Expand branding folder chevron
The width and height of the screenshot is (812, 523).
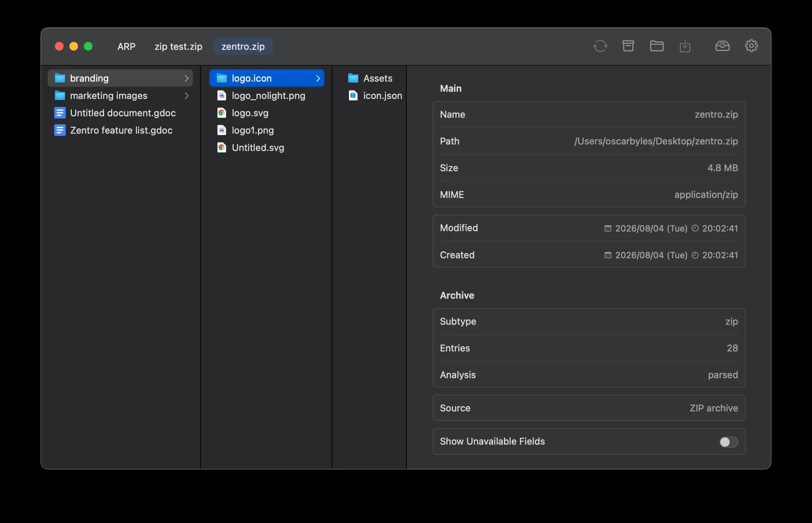pyautogui.click(x=186, y=78)
